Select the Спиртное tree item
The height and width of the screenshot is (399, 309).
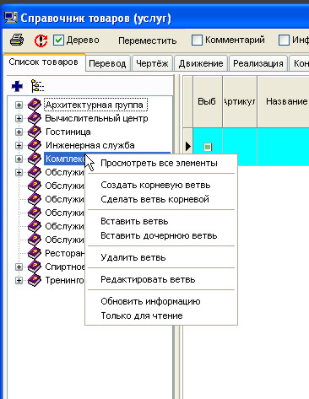pos(65,267)
